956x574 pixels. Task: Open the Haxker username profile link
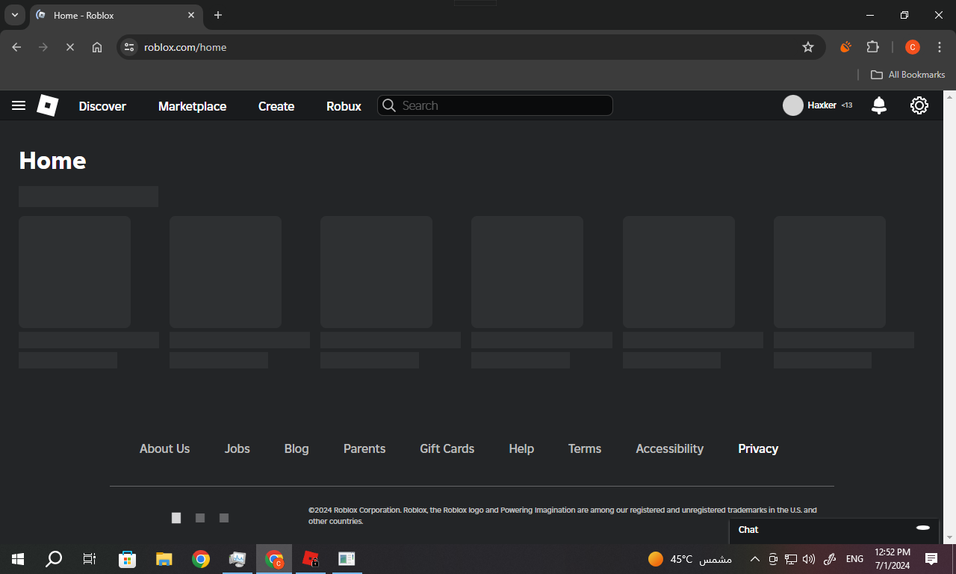click(822, 105)
